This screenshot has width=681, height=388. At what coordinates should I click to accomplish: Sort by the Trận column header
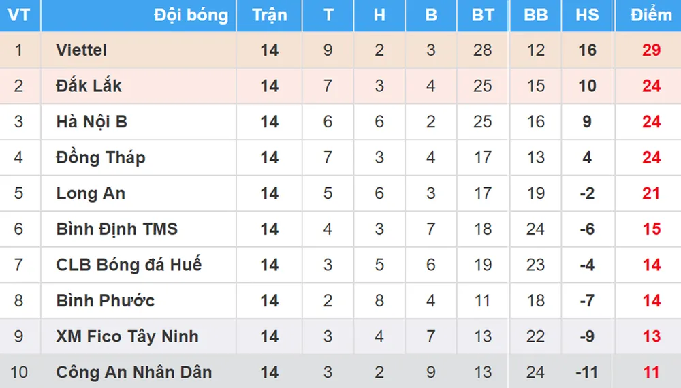coord(270,15)
